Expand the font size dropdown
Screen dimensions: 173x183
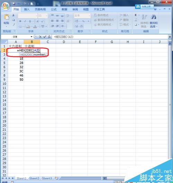(x=46, y=16)
